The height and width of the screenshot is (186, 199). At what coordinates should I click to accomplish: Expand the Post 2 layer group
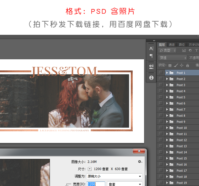click(167, 79)
